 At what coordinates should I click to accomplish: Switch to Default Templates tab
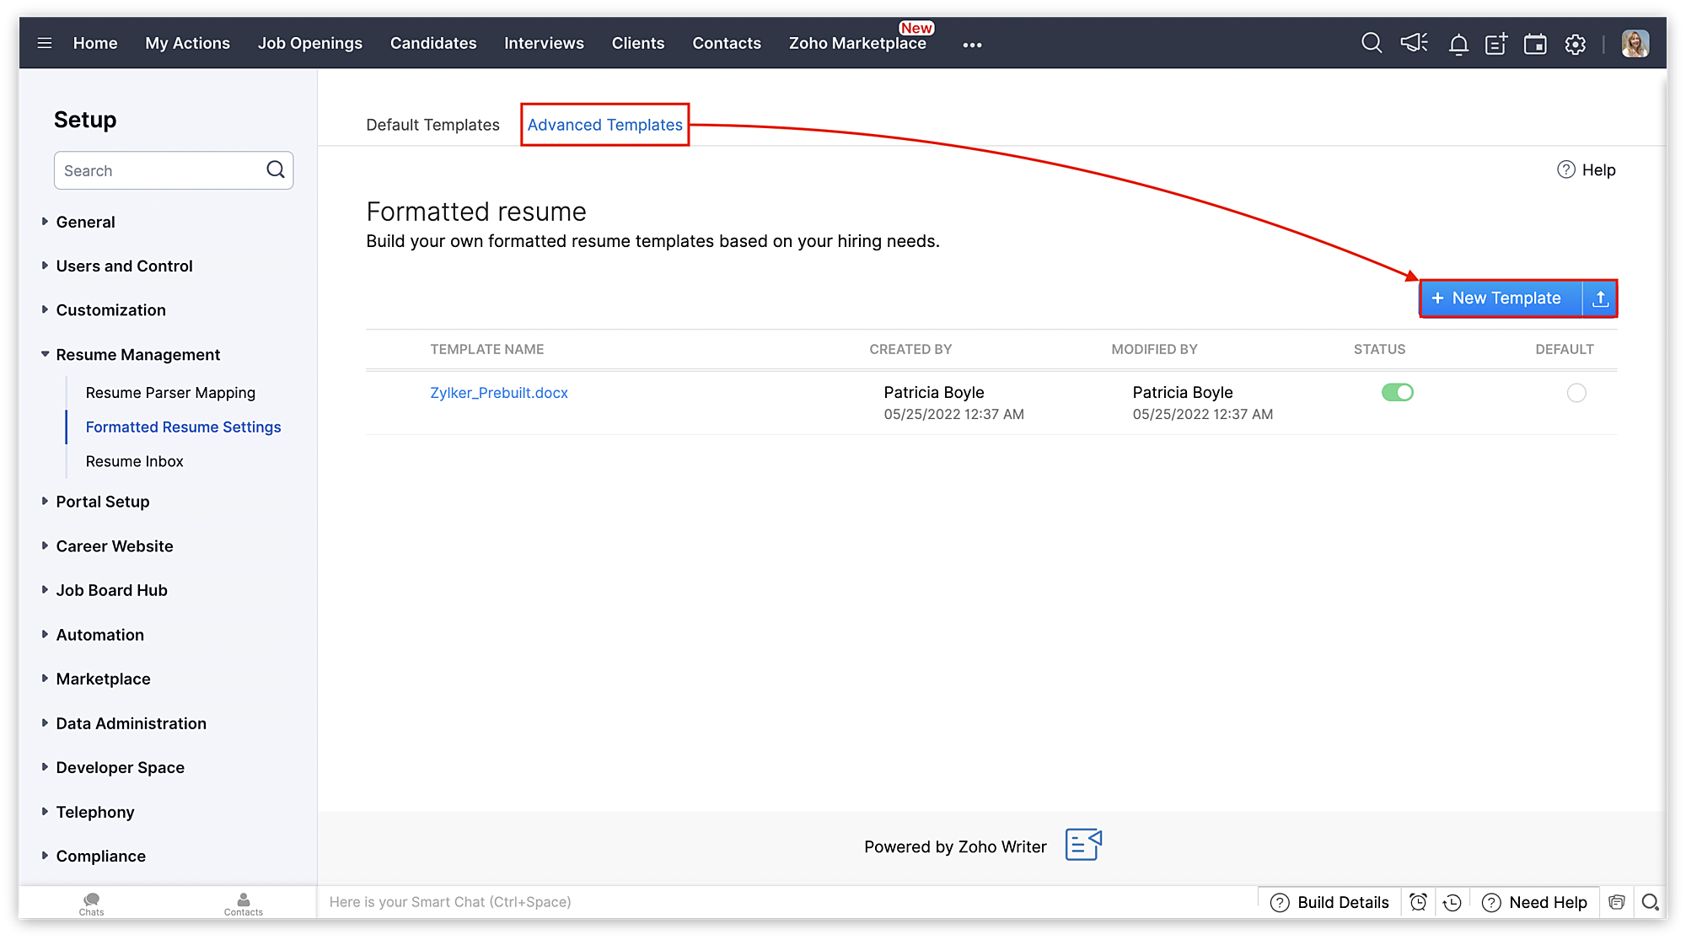[432, 125]
